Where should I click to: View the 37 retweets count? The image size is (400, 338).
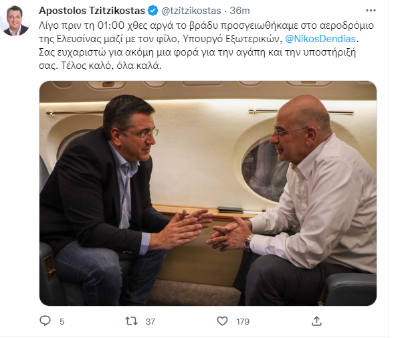click(151, 322)
